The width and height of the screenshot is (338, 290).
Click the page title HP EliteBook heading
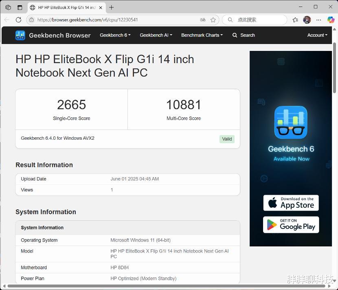click(x=105, y=66)
